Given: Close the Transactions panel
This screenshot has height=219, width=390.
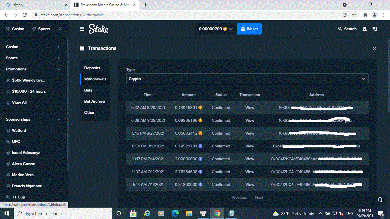Looking at the screenshot, I should (375, 48).
